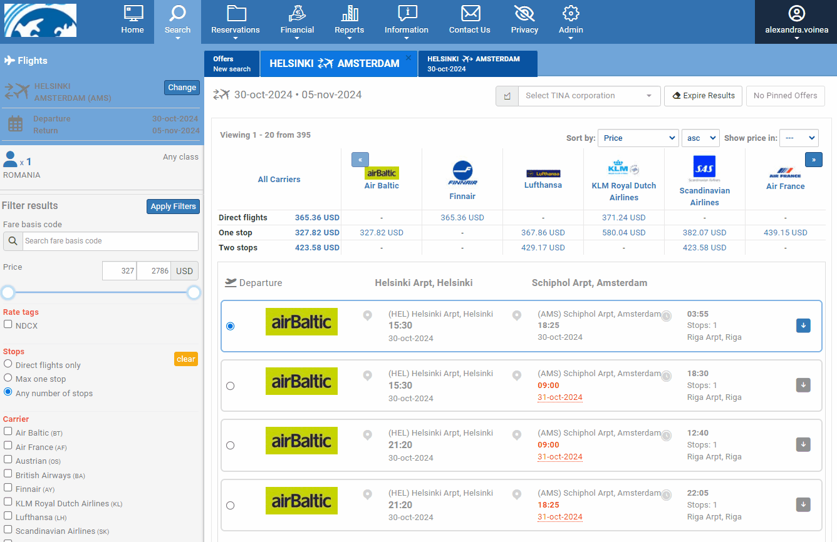Click the Expire Results button

pyautogui.click(x=703, y=96)
